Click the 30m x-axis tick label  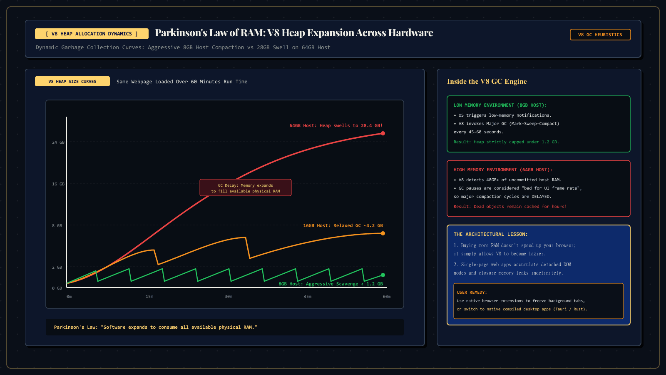229,297
